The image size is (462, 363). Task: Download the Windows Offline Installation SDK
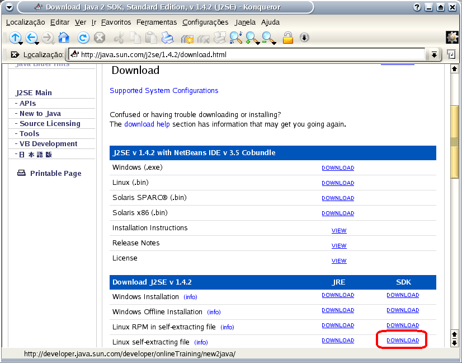point(403,310)
